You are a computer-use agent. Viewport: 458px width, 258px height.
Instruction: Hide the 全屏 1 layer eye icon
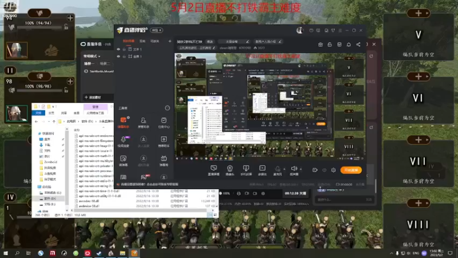[x=119, y=56]
